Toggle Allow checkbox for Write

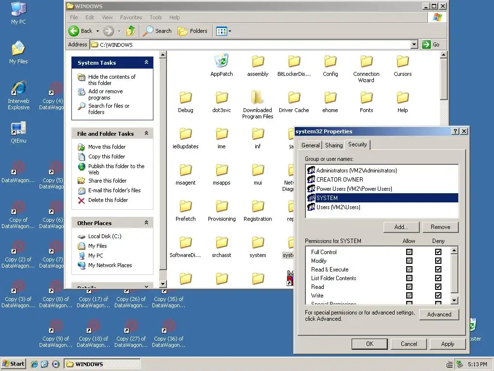tap(409, 296)
